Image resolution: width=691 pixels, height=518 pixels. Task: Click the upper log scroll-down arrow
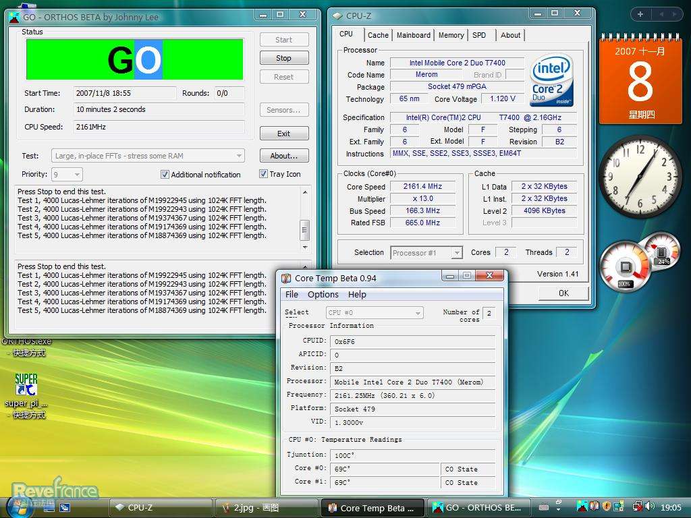(x=304, y=248)
